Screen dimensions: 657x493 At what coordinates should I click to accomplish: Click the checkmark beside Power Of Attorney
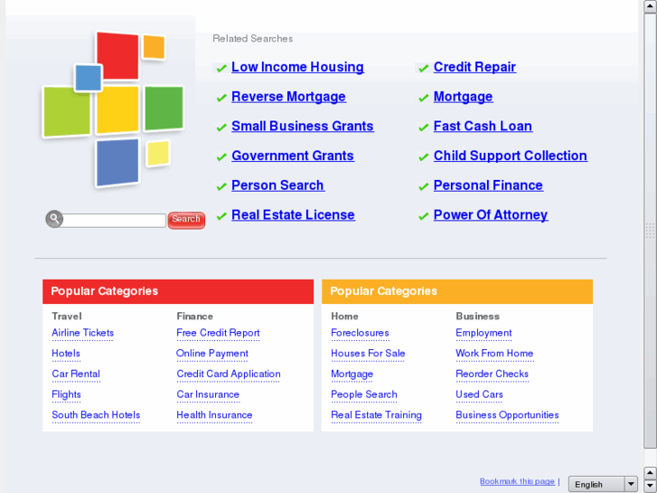(423, 216)
